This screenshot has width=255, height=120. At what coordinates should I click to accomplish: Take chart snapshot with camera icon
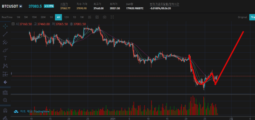(105, 17)
